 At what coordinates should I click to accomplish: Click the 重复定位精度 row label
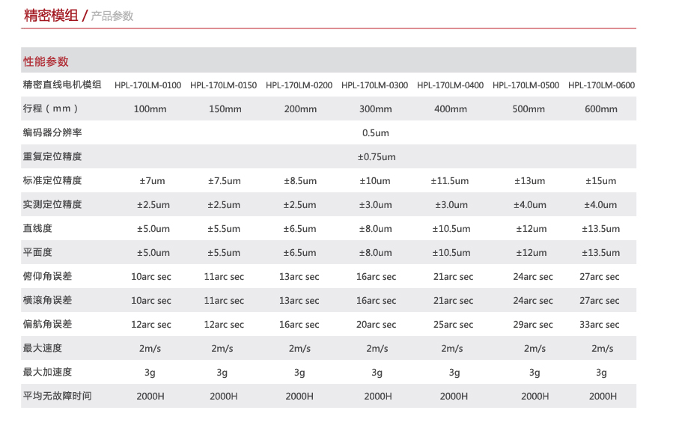(52, 156)
